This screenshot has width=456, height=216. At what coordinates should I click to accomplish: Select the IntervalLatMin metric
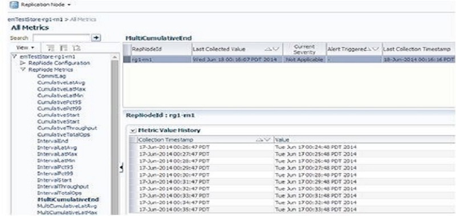[56, 161]
